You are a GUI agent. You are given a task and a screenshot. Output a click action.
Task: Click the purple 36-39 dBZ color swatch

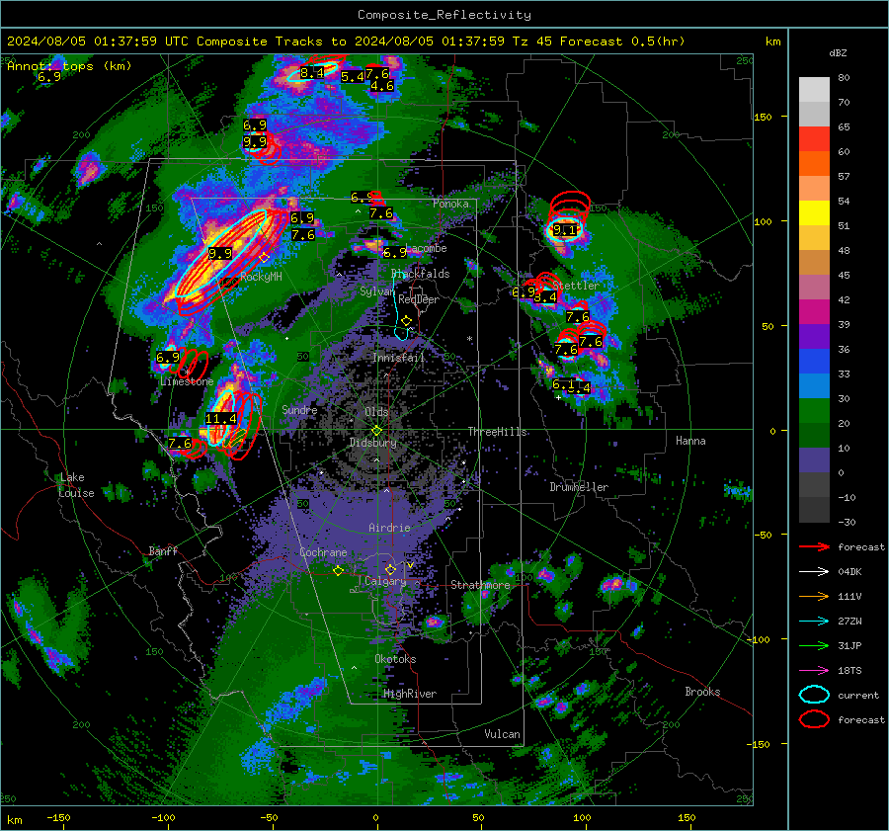click(x=814, y=336)
